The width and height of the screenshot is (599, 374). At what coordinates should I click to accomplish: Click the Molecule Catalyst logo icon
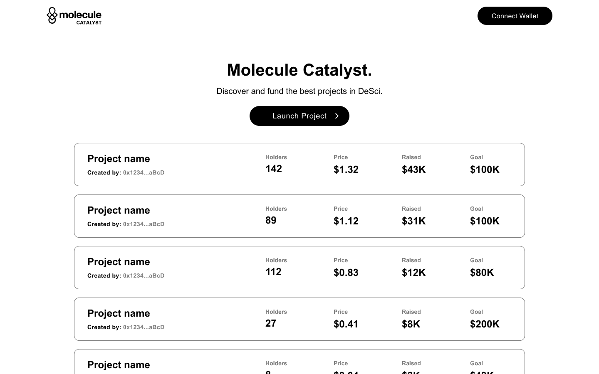52,15
